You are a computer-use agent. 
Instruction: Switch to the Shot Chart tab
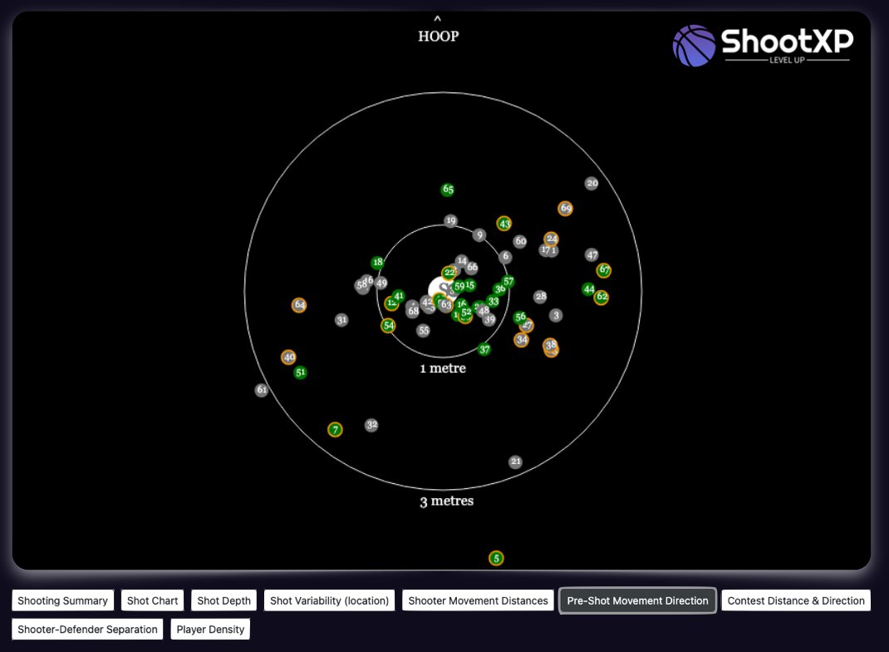pos(153,600)
